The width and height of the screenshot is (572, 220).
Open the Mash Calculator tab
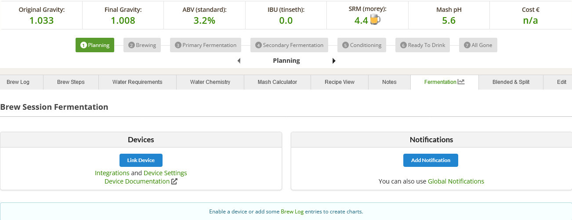277,82
